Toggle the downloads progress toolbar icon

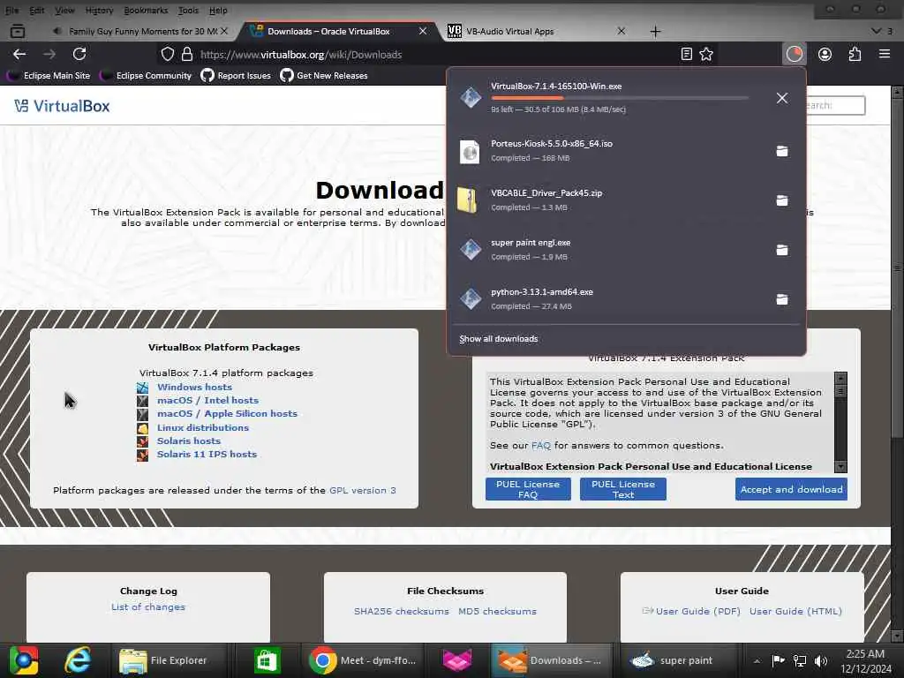click(795, 54)
